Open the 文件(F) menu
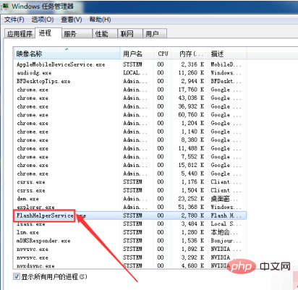The height and width of the screenshot is (290, 298). click(14, 20)
